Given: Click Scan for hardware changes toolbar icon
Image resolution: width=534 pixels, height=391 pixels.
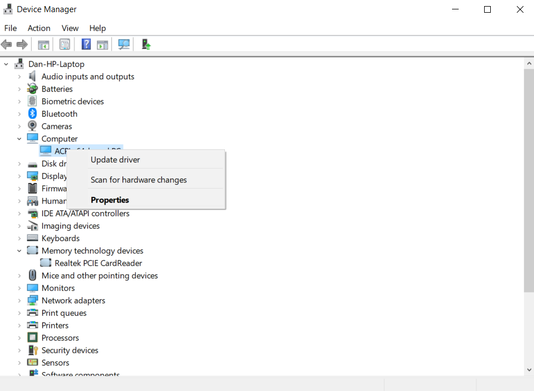Looking at the screenshot, I should tap(124, 44).
